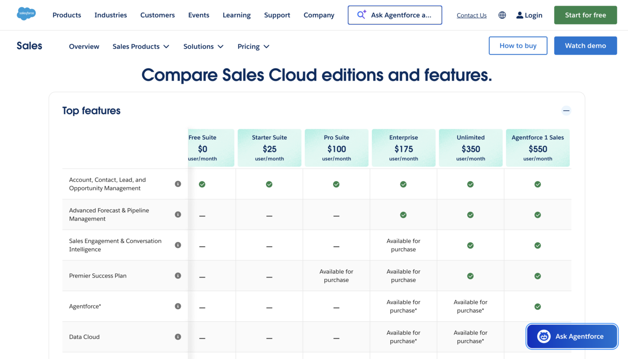Click Pro Suite checkmark for Account Management
The width and height of the screenshot is (628, 359).
[336, 184]
